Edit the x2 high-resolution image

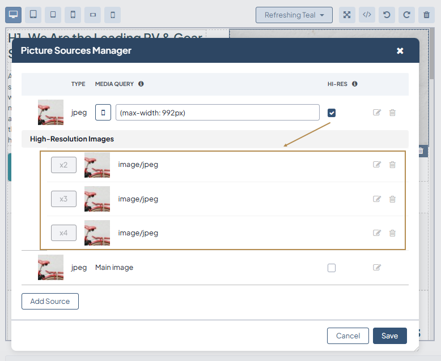coord(377,165)
